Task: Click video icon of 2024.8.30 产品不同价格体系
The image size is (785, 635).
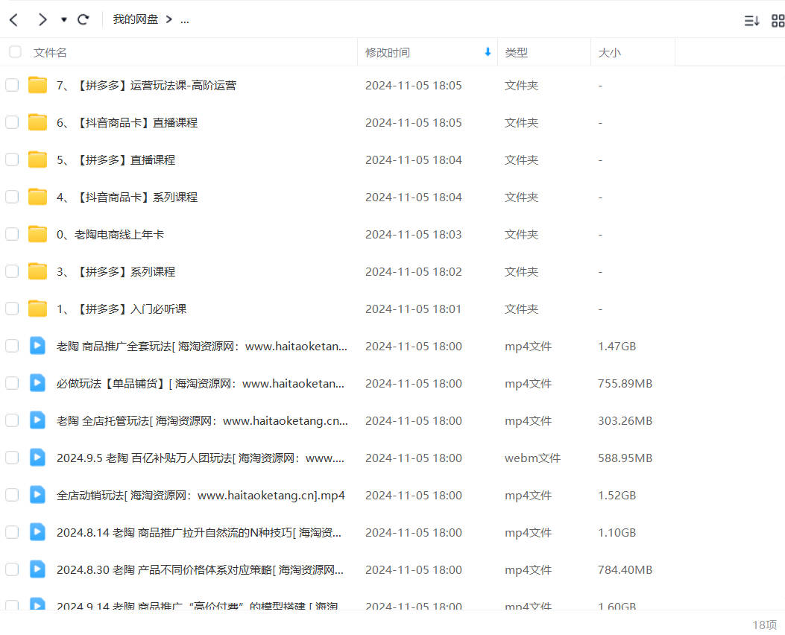Action: tap(37, 569)
